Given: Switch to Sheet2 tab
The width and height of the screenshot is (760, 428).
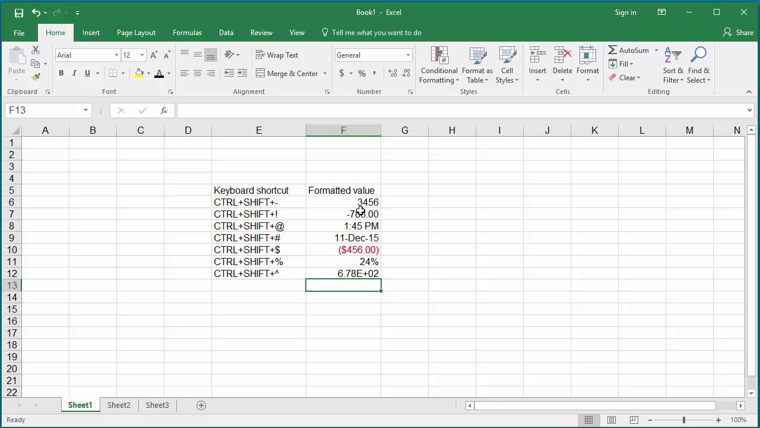Looking at the screenshot, I should tap(119, 405).
